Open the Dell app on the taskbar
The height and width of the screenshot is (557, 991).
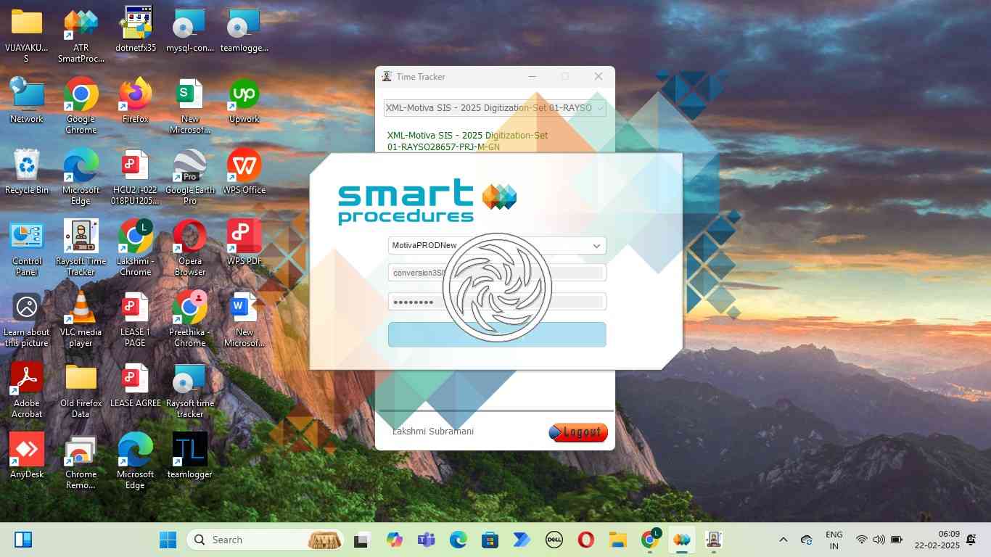click(x=554, y=540)
